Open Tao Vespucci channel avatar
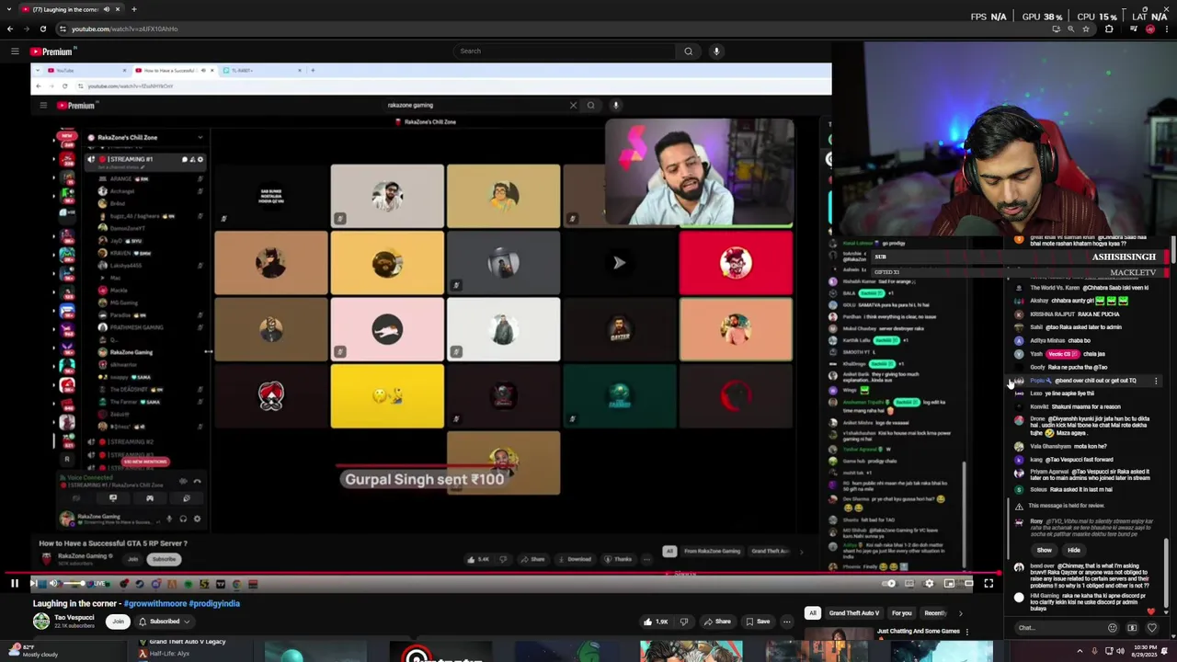 tap(41, 622)
